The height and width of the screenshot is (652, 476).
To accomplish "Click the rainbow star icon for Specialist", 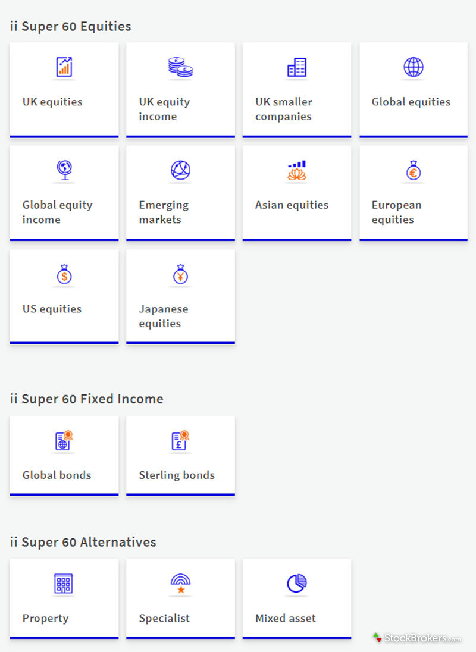I will click(180, 584).
